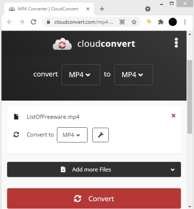Click the browser back arrow

[x=9, y=22]
